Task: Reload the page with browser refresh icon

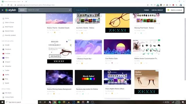Action: click(8, 5)
